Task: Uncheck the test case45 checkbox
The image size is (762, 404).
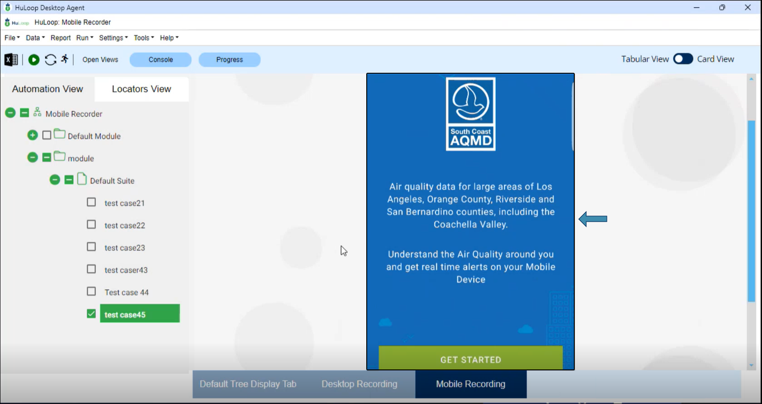Action: point(91,314)
